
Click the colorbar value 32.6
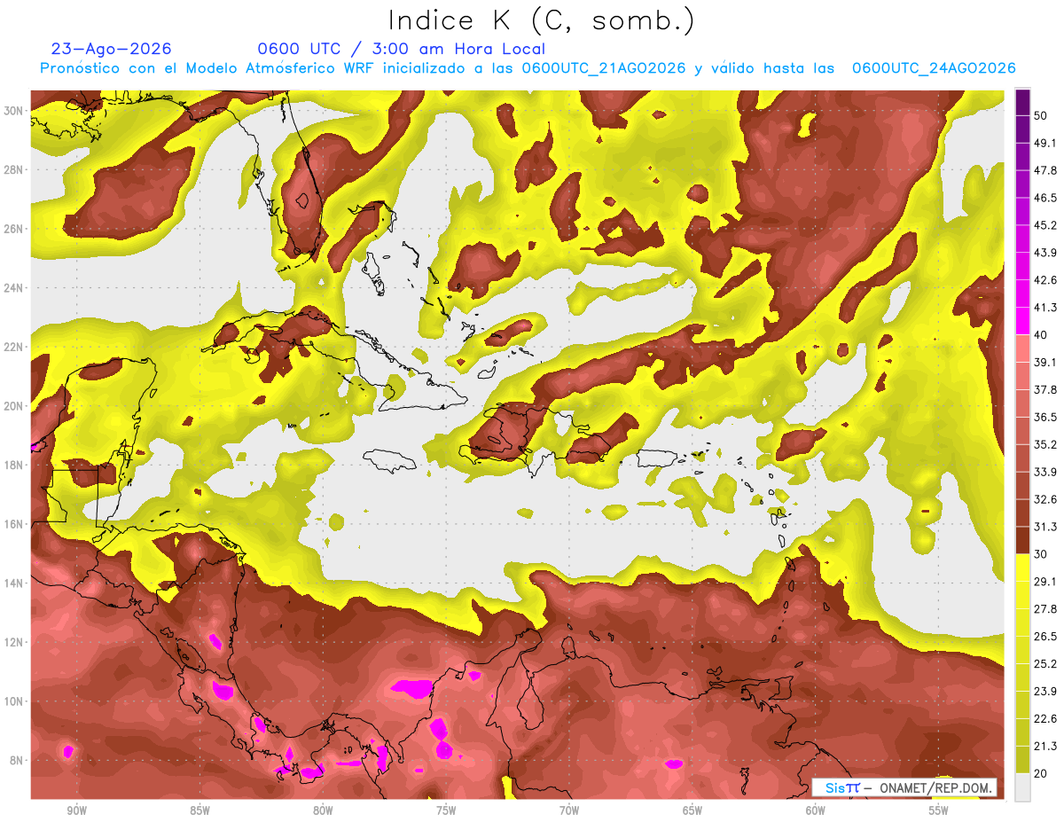click(x=1045, y=499)
